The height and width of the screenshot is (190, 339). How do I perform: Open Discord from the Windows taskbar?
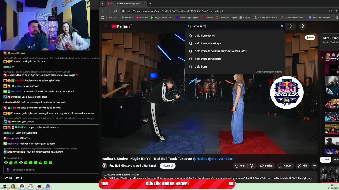coord(48,187)
